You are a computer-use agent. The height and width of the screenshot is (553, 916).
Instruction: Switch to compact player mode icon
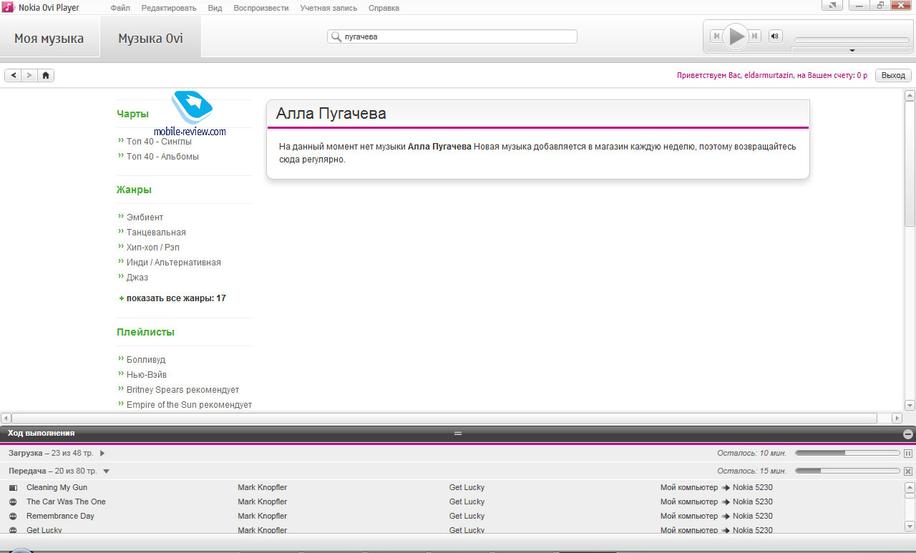click(832, 6)
